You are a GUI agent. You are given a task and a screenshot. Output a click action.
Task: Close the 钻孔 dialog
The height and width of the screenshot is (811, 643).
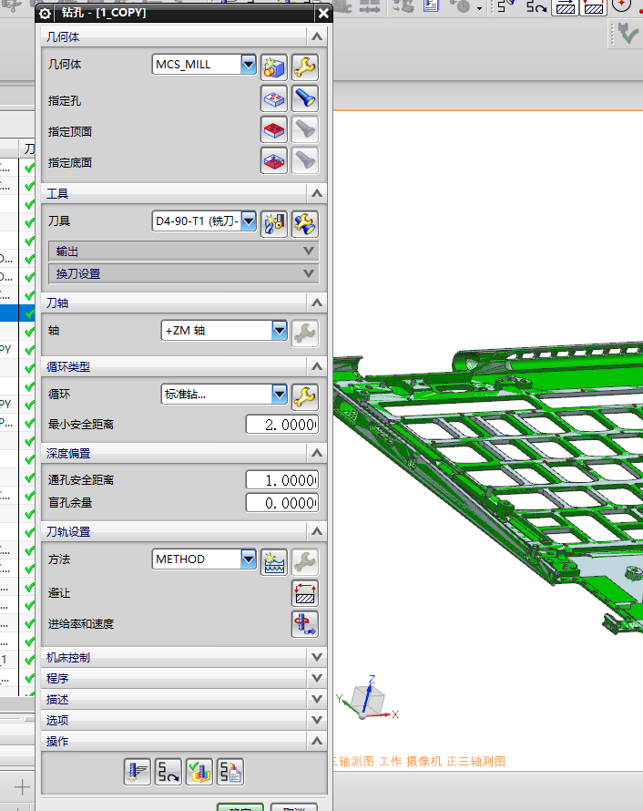323,14
